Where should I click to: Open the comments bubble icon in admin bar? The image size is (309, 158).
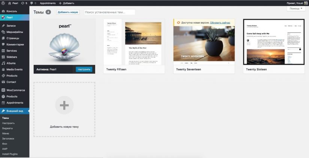pyautogui.click(x=32, y=3)
